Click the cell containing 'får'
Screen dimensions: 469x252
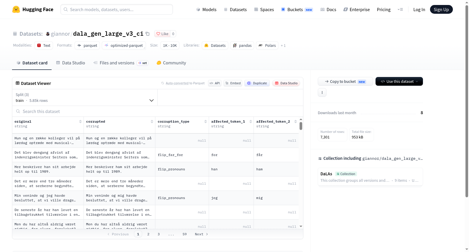[x=276, y=155]
